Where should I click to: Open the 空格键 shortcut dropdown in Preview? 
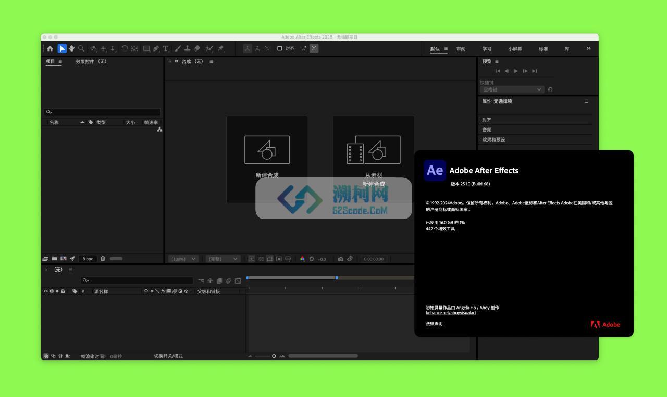click(x=512, y=89)
